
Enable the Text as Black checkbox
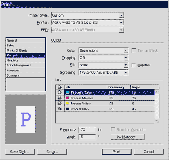tap(134, 50)
